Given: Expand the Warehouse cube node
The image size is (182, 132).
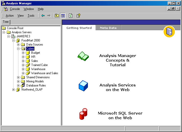Looking at the screenshot, I should [23, 69].
